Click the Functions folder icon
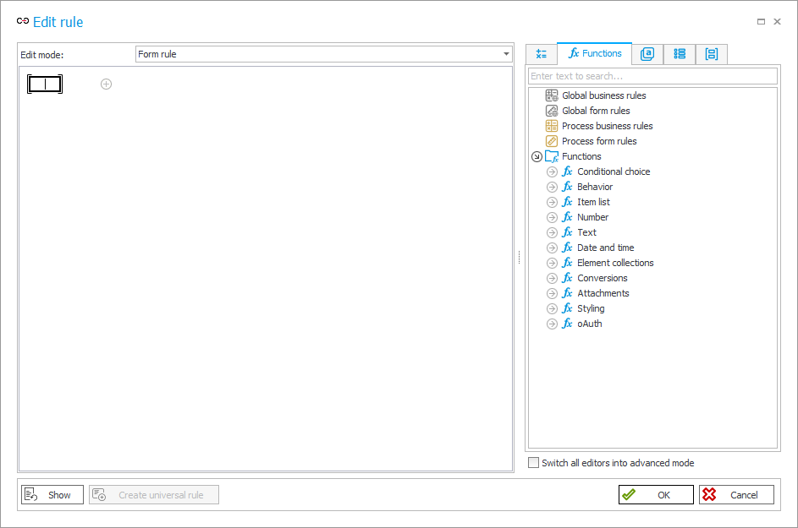Viewport: 798px width, 528px height. [552, 156]
